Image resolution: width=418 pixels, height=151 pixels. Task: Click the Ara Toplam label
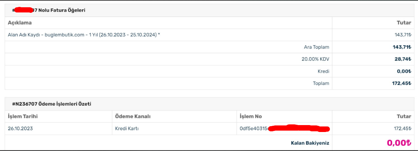(316, 47)
